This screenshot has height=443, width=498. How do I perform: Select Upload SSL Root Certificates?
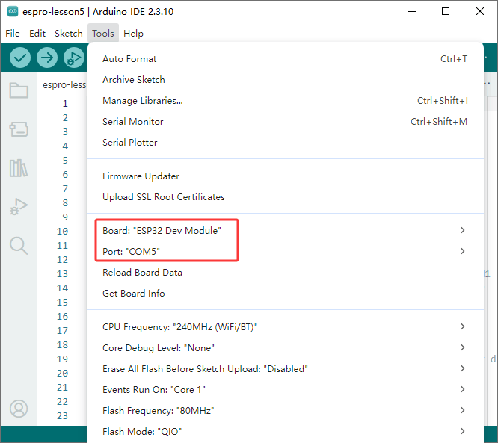(x=285, y=197)
